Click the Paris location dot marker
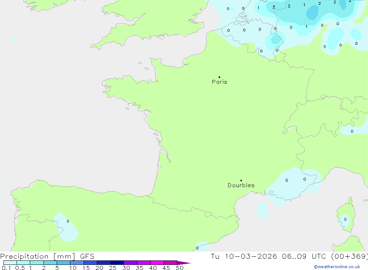Screen dimensions: 368x270 (219, 77)
